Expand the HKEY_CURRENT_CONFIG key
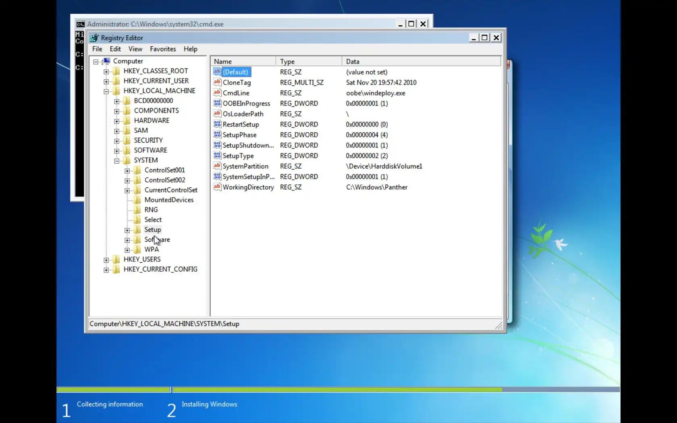The image size is (677, 423). tap(106, 270)
